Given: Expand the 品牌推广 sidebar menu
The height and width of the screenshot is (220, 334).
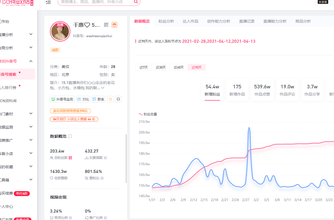Looking at the screenshot, I should tap(31, 140).
